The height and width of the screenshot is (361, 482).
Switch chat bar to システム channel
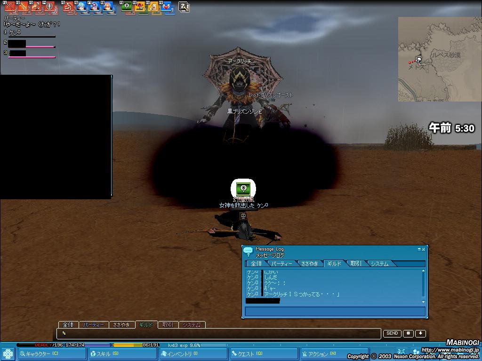pyautogui.click(x=192, y=324)
